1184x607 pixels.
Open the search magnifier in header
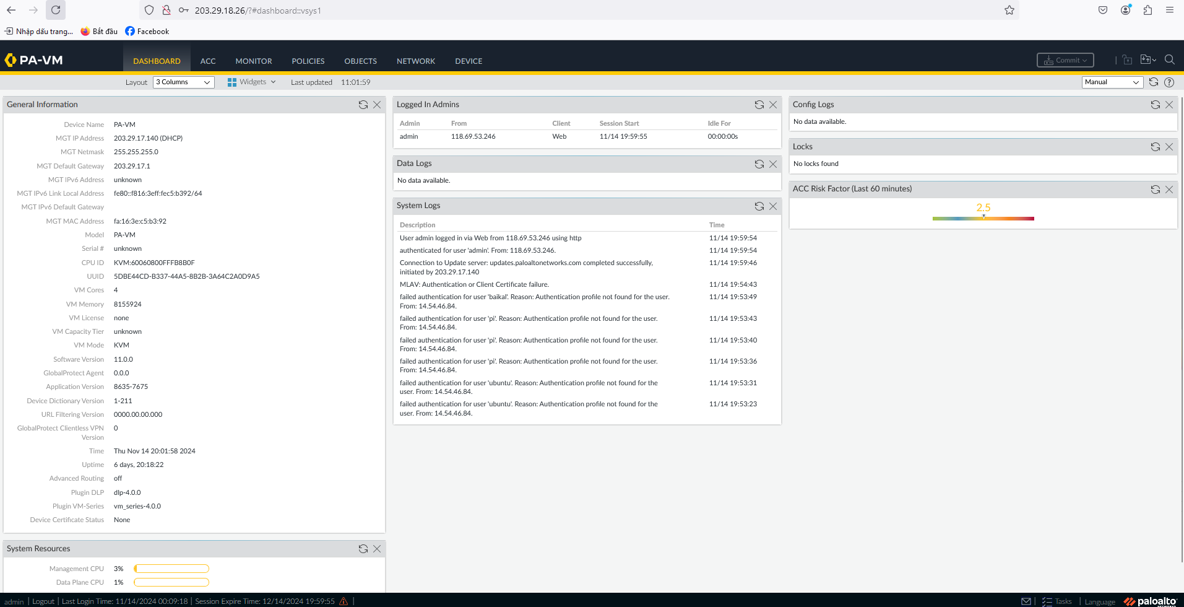(1169, 60)
